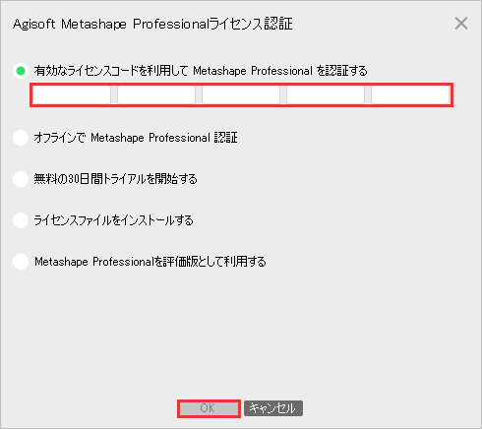The width and height of the screenshot is (482, 429).
Task: Click the 有効なライセンスコードを利用して label text
Action: pos(111,71)
